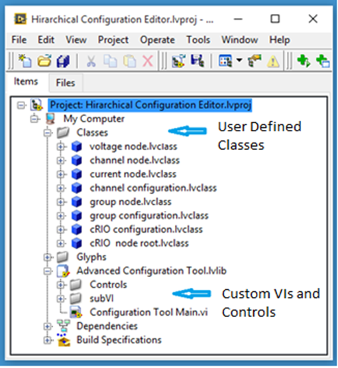Collapse Advanced Configuration Tool.lvlib

pyautogui.click(x=48, y=271)
